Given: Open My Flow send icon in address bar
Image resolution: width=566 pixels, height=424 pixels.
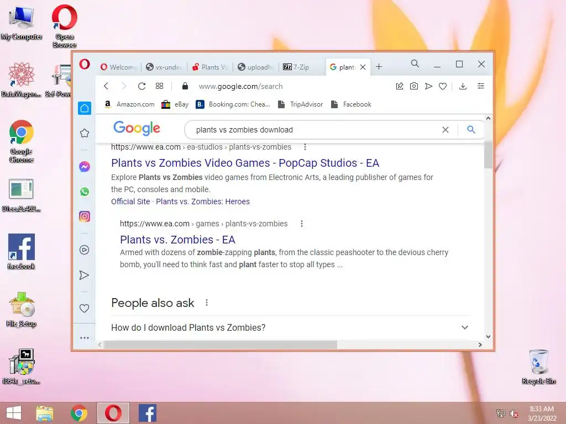Looking at the screenshot, I should click(x=428, y=86).
